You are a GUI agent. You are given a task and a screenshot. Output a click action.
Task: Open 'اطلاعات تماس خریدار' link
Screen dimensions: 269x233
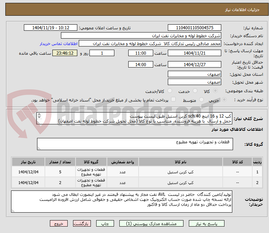pyautogui.click(x=59, y=44)
